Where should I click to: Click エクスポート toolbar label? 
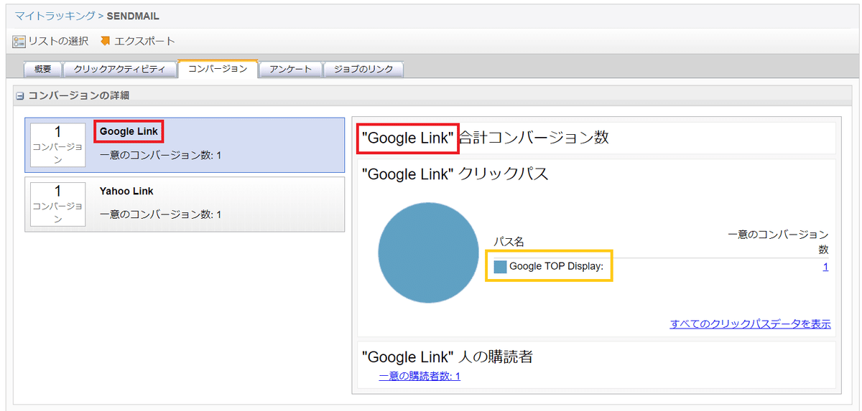click(144, 42)
